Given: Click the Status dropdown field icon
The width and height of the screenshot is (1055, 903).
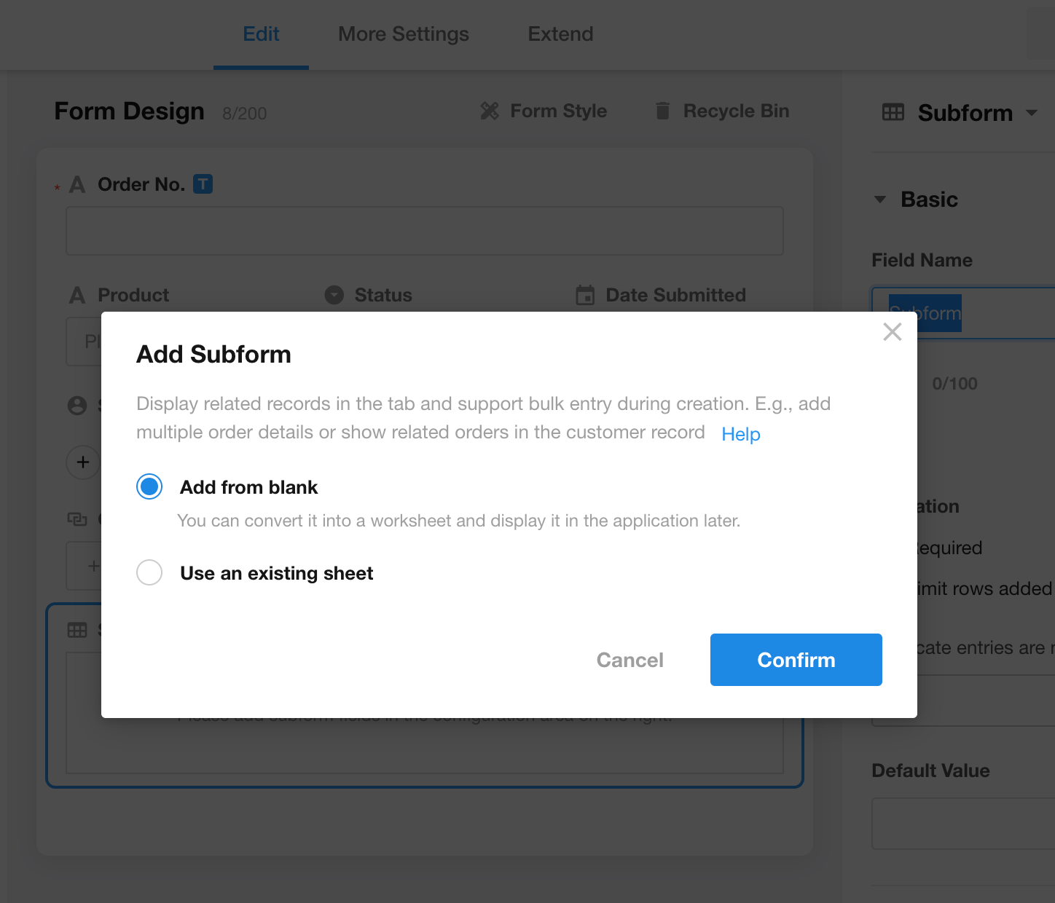Looking at the screenshot, I should (x=334, y=295).
